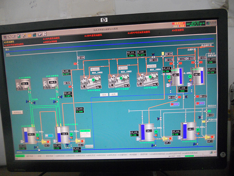The height and width of the screenshot is (176, 234).
Task: Select the pulper 101.1 equipment icon
Action: pyautogui.click(x=24, y=84)
